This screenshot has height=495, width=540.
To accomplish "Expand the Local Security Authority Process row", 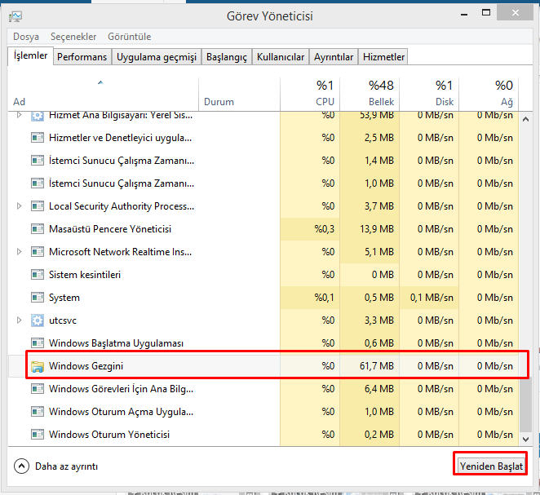I will point(19,206).
